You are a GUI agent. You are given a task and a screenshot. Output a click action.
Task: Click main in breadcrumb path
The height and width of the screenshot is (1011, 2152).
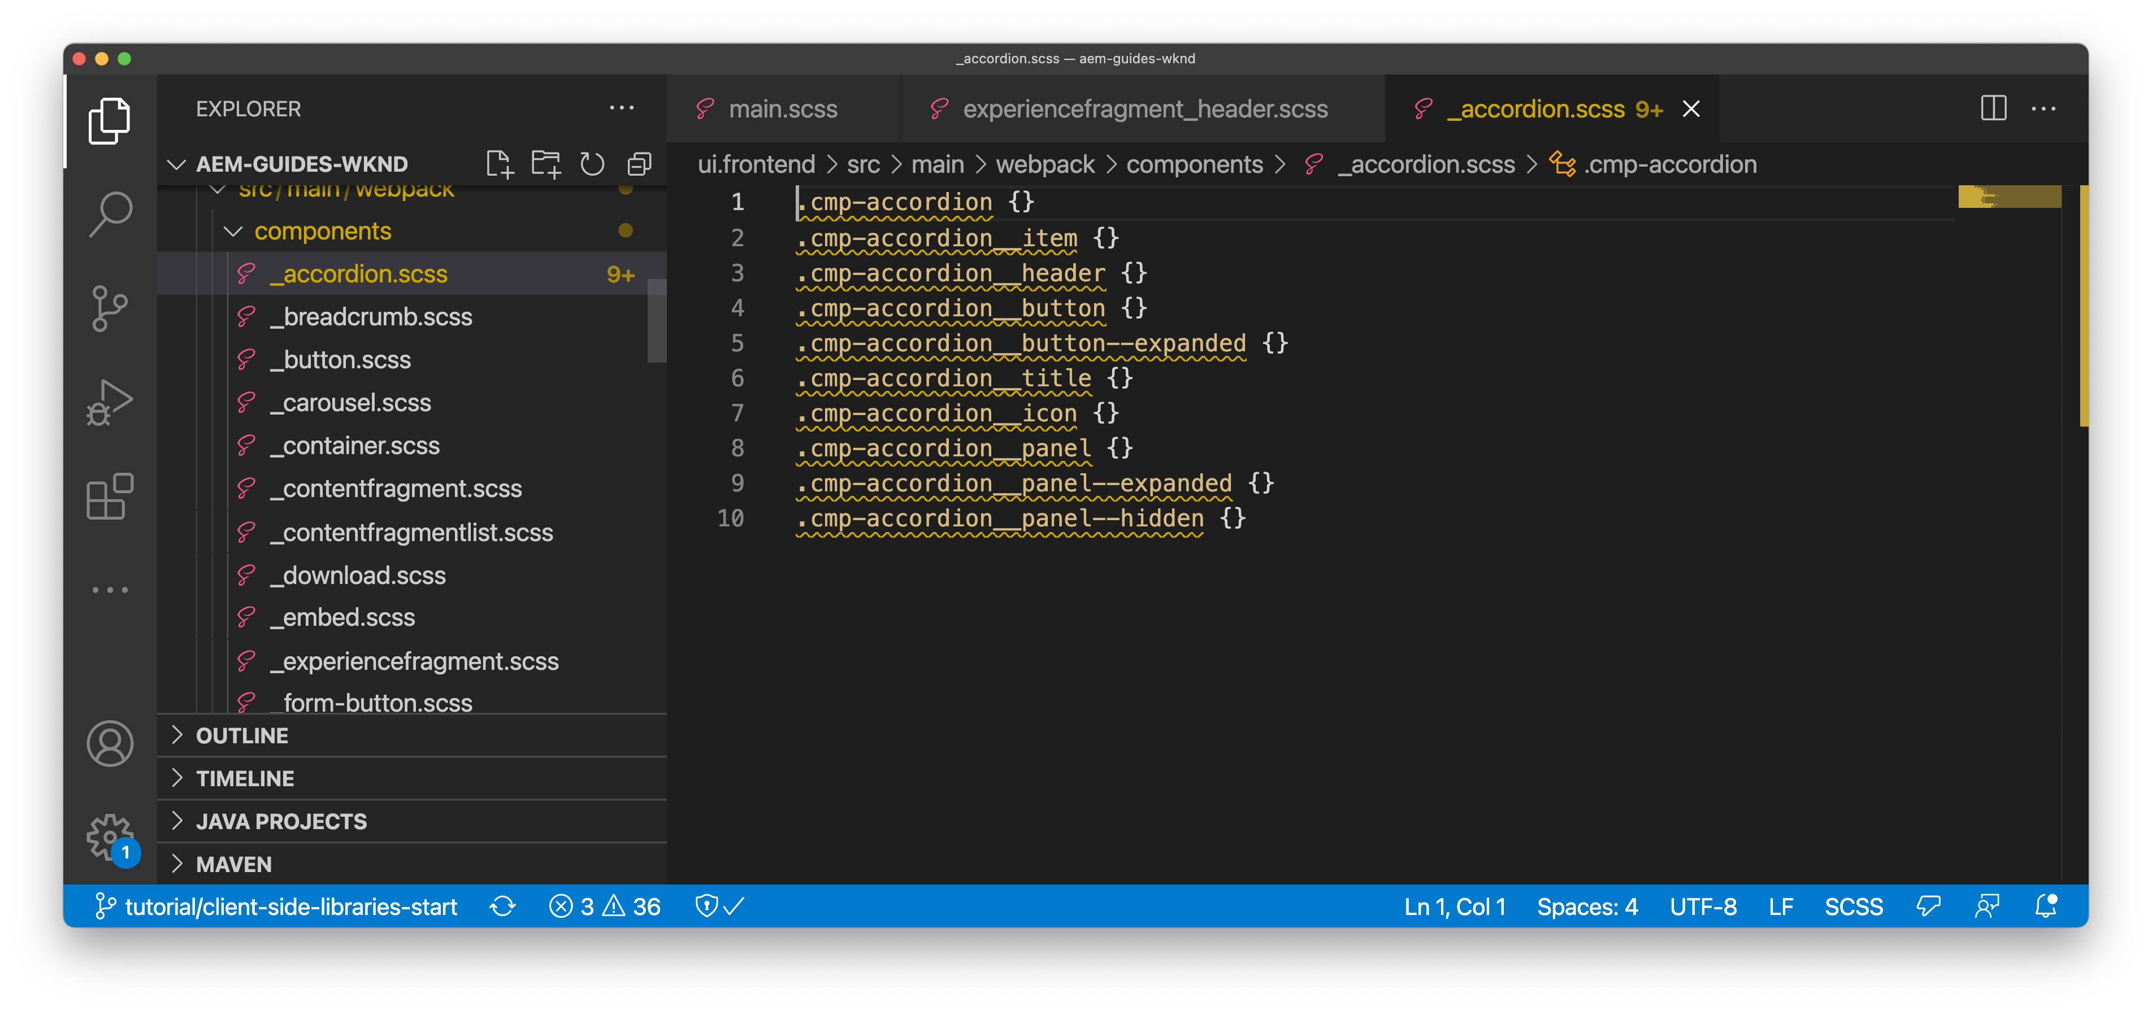[x=938, y=164]
